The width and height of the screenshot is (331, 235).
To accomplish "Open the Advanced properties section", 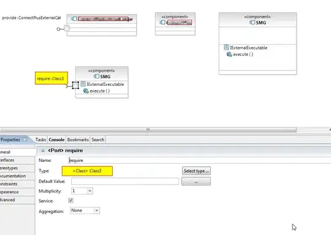I will (x=17, y=200).
